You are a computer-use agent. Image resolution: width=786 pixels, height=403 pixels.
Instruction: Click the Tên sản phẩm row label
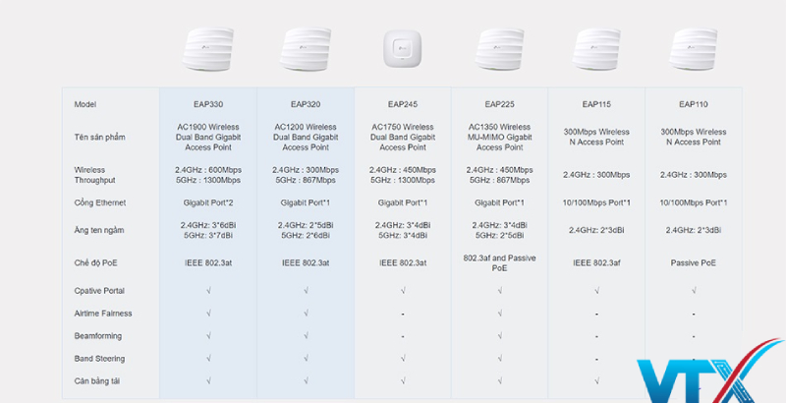point(100,137)
